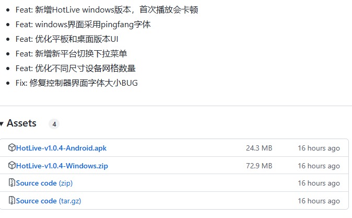
Task: Click the release note mentioning pingfang字体
Action: pyautogui.click(x=83, y=25)
